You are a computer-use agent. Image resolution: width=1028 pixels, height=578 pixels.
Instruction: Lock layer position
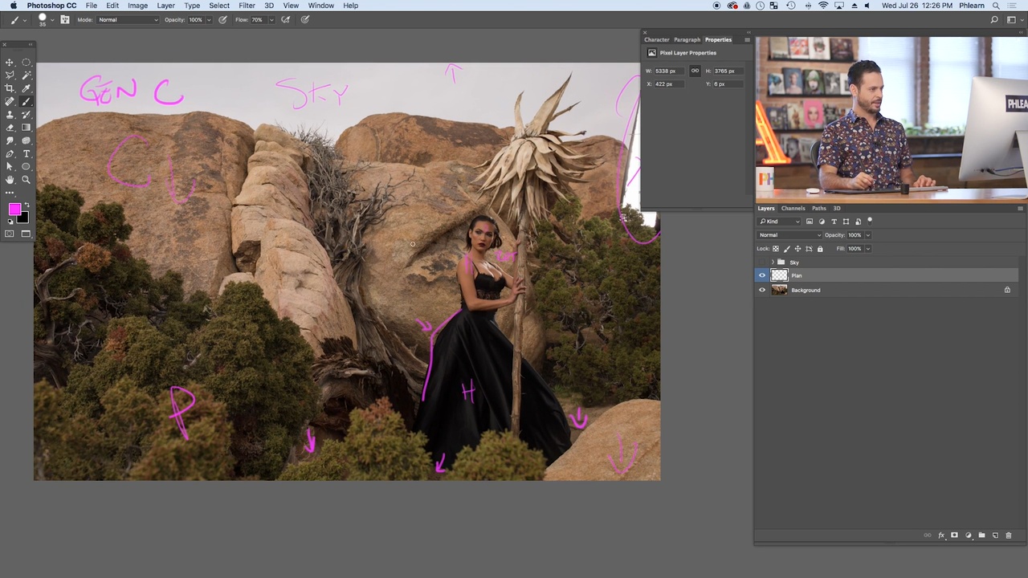pyautogui.click(x=798, y=249)
